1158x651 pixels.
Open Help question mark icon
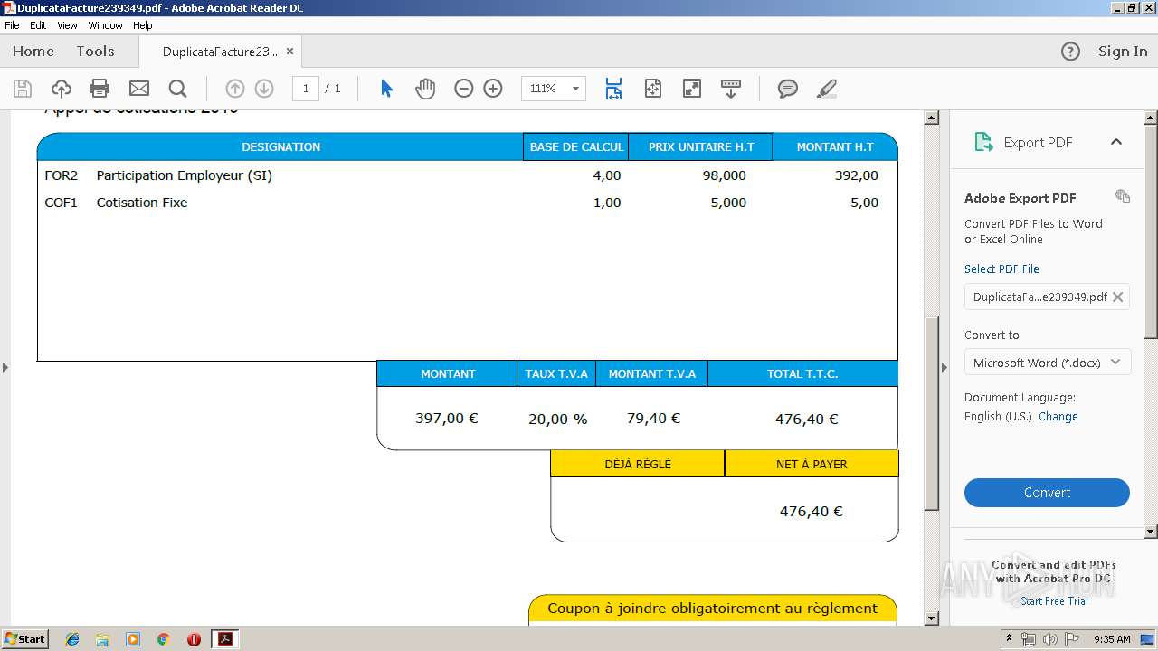point(1070,52)
